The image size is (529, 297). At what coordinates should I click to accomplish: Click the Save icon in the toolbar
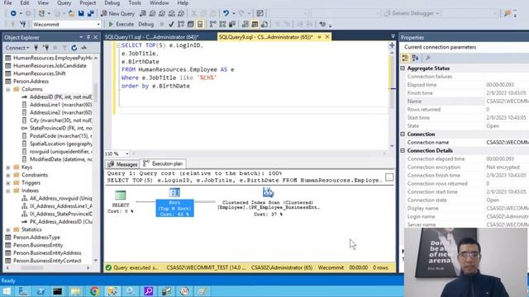pos(81,13)
